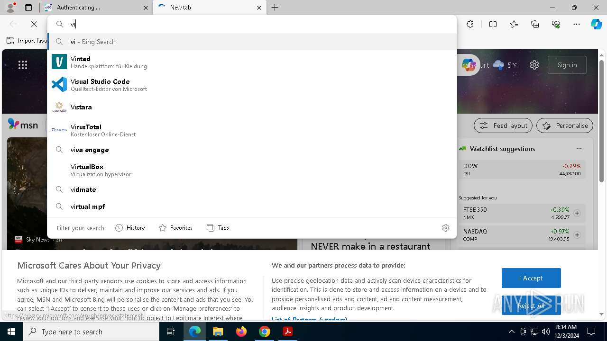
Task: Open the MSN apps grid icon
Action: [23, 65]
